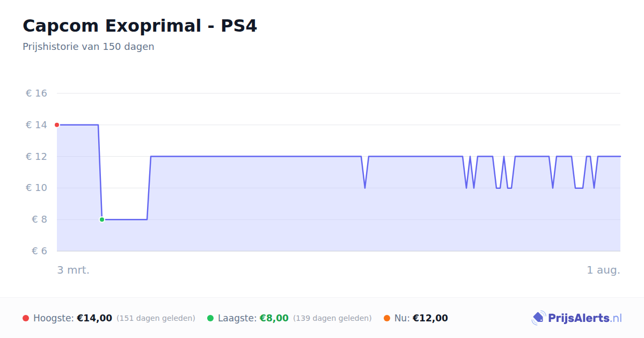Click the PrijsAlerts tag logo icon
This screenshot has height=338, width=644.
[x=538, y=318]
